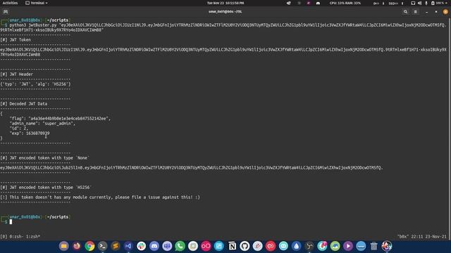Launch Sublime Text from the dock
451x253 pixels.
click(116, 246)
